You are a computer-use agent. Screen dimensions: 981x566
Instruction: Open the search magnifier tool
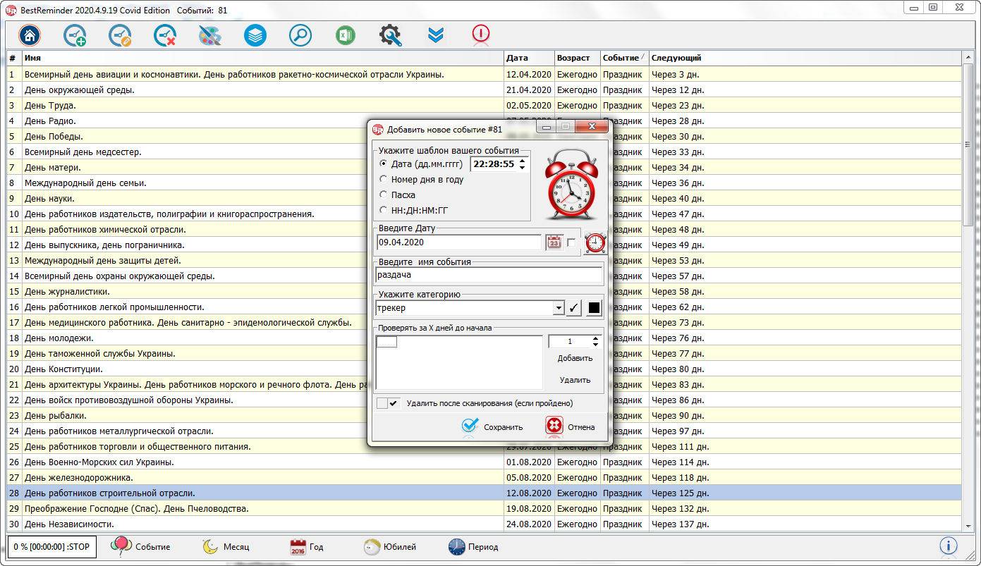300,35
